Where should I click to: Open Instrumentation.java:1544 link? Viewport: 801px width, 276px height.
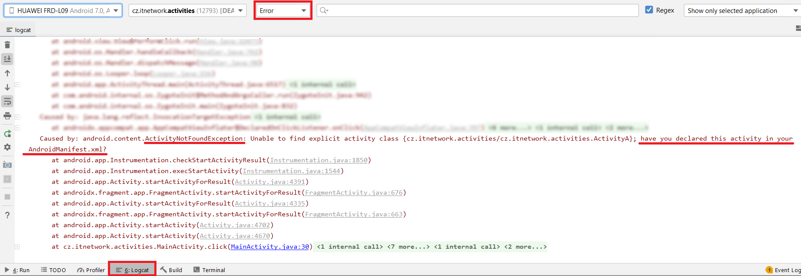click(x=291, y=171)
